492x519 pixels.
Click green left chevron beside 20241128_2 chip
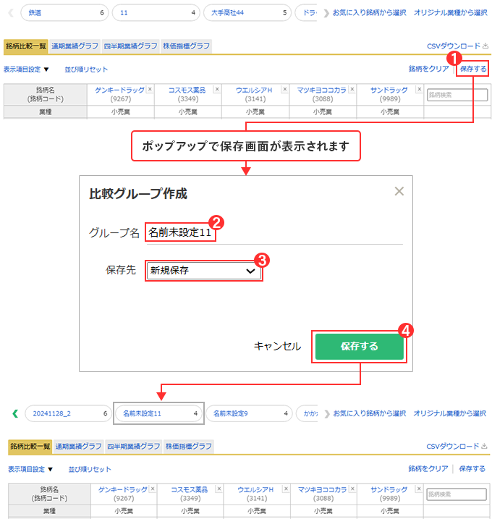pos(15,413)
